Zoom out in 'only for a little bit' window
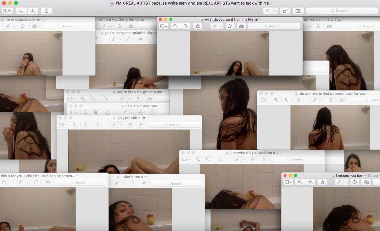Screen dimensions: 380x231 click(75, 124)
